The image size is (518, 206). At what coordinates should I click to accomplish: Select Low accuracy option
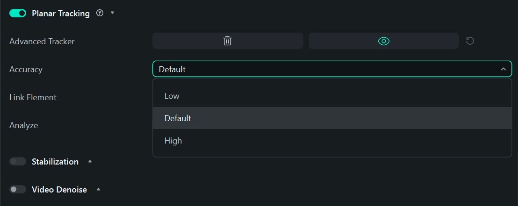172,96
